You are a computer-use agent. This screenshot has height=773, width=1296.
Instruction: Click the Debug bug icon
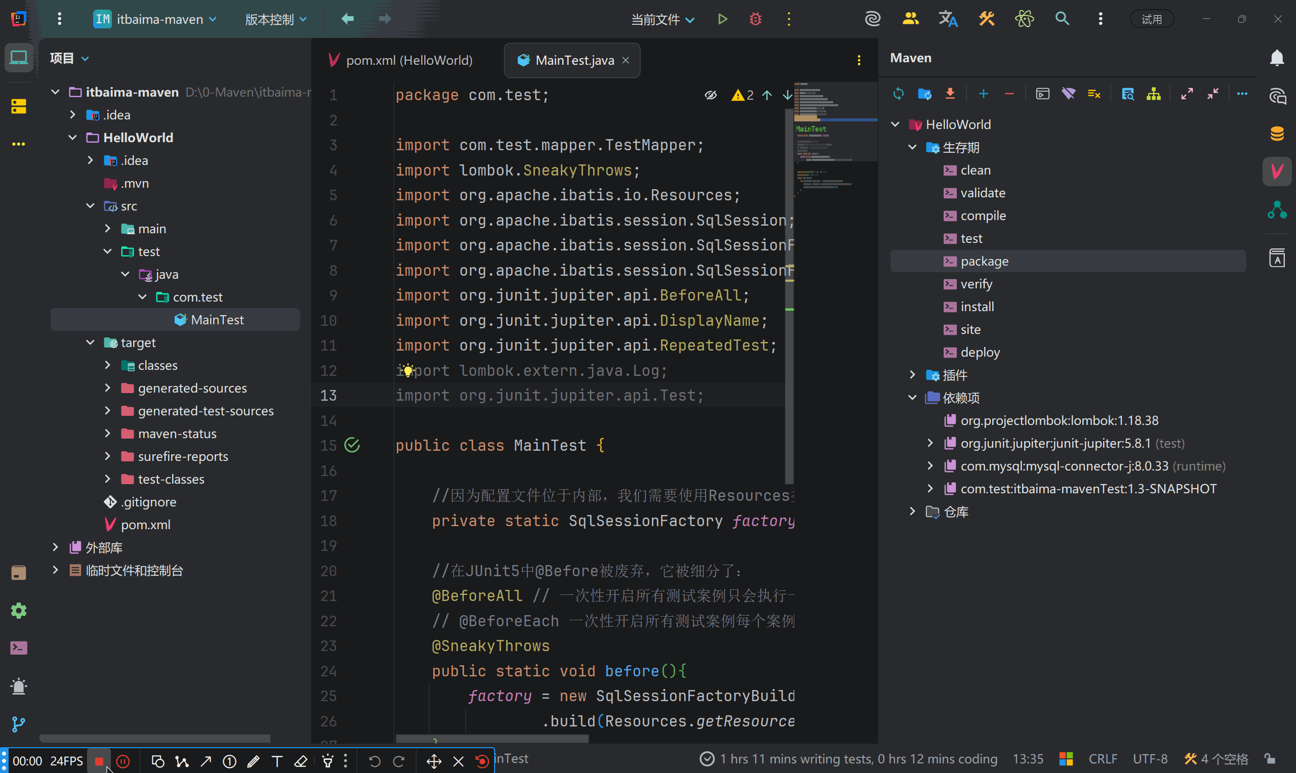(x=755, y=19)
